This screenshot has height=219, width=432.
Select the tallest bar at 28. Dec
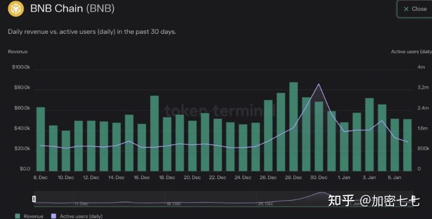pos(293,126)
